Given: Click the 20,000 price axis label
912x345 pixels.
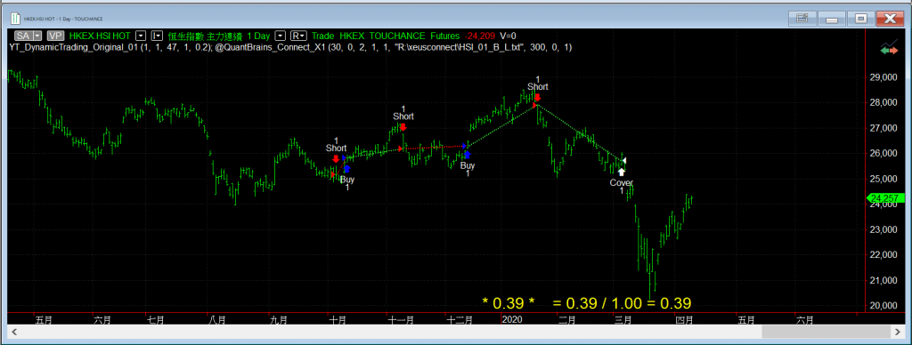Looking at the screenshot, I should tap(883, 306).
